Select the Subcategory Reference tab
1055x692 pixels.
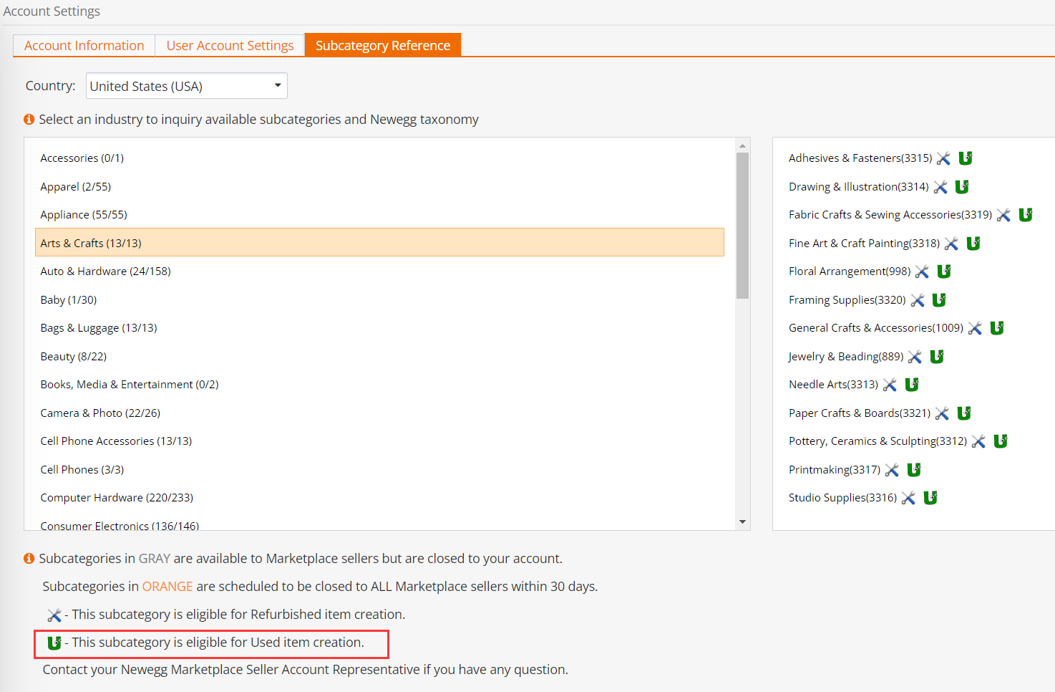pos(383,45)
